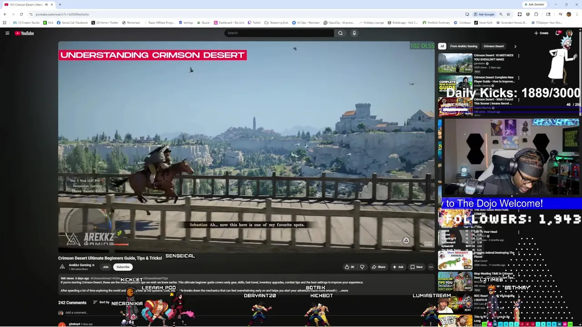Expand the description with ...more

344,291
